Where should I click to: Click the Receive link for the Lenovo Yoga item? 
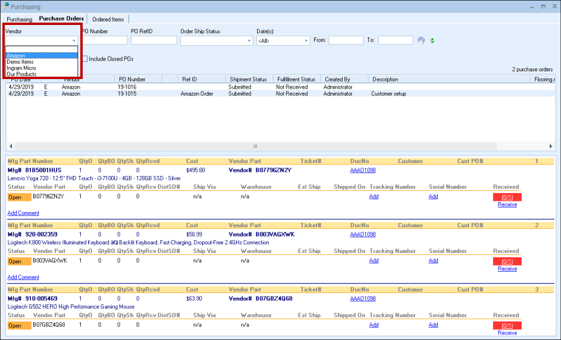click(507, 204)
